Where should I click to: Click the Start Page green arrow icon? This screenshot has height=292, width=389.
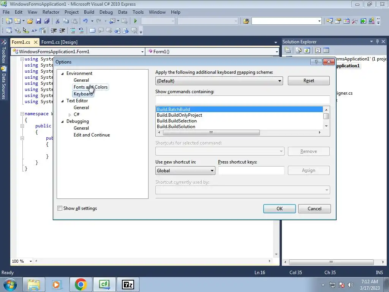pyautogui.click(x=363, y=21)
